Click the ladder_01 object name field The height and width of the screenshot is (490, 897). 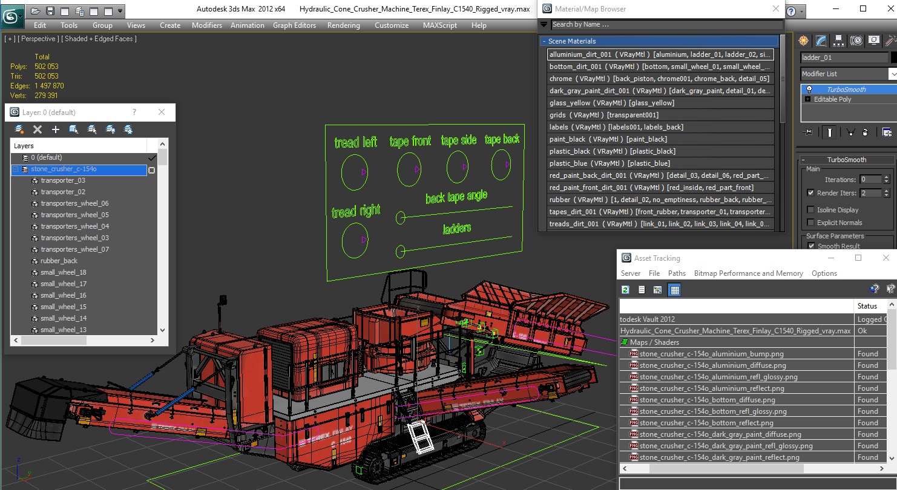[844, 57]
